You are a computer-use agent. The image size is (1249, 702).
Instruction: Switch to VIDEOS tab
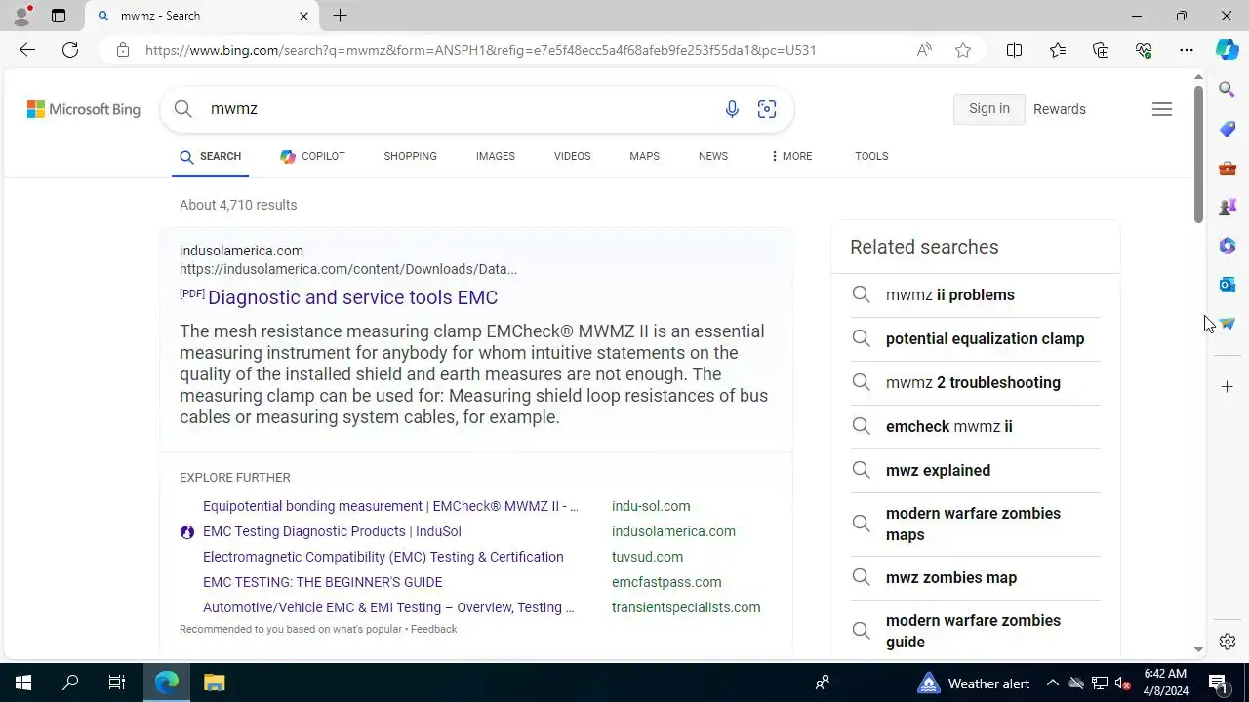point(572,156)
